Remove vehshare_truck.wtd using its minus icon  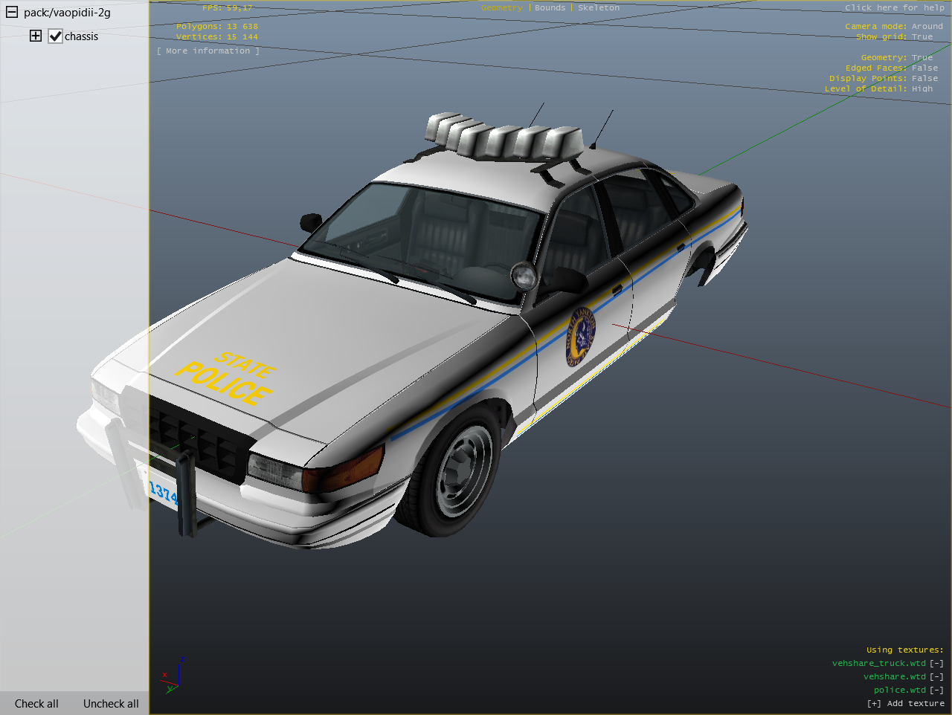pos(936,663)
